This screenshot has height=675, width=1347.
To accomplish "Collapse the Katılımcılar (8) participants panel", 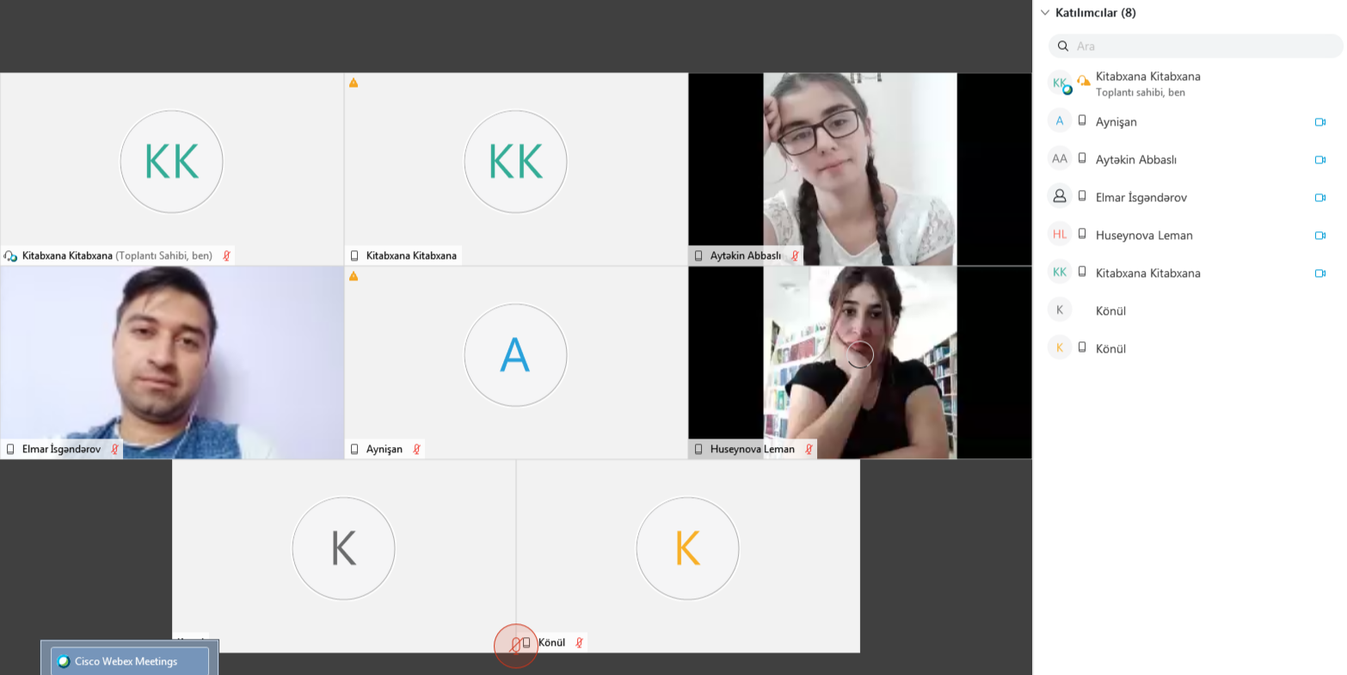I will pyautogui.click(x=1045, y=13).
